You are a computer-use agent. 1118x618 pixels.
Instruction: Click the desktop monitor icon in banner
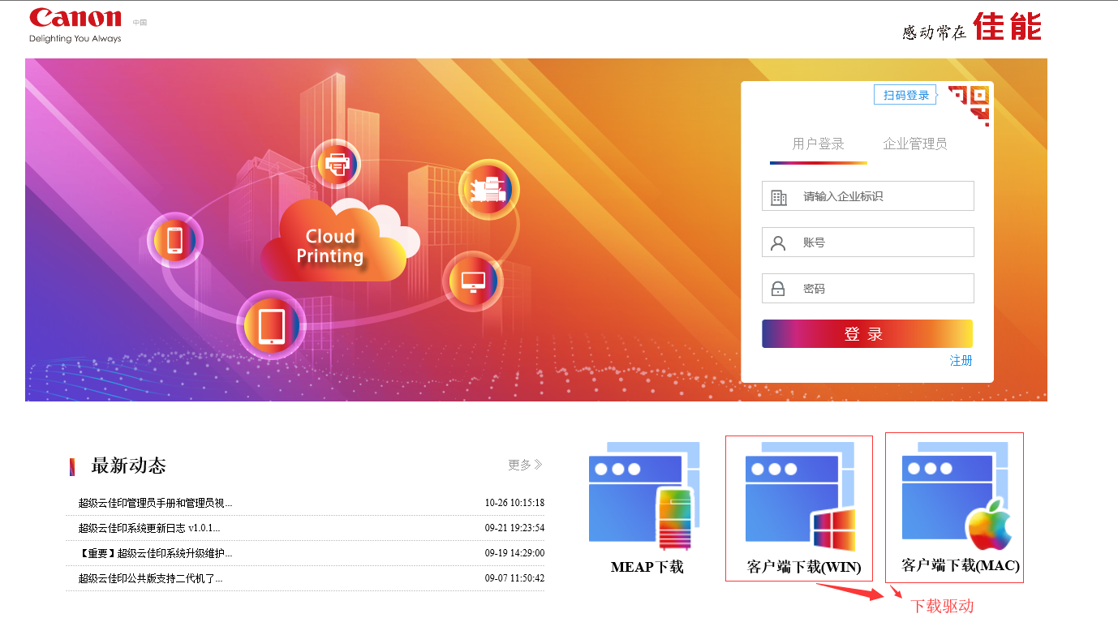(473, 281)
